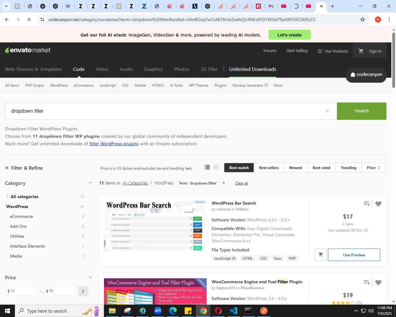This screenshot has width=396, height=317.
Task: Close the Filter & Refine panel
Action: pos(7,168)
